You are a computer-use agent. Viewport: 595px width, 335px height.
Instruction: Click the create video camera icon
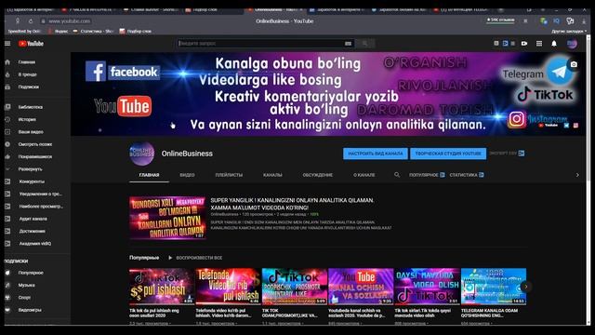click(x=524, y=44)
